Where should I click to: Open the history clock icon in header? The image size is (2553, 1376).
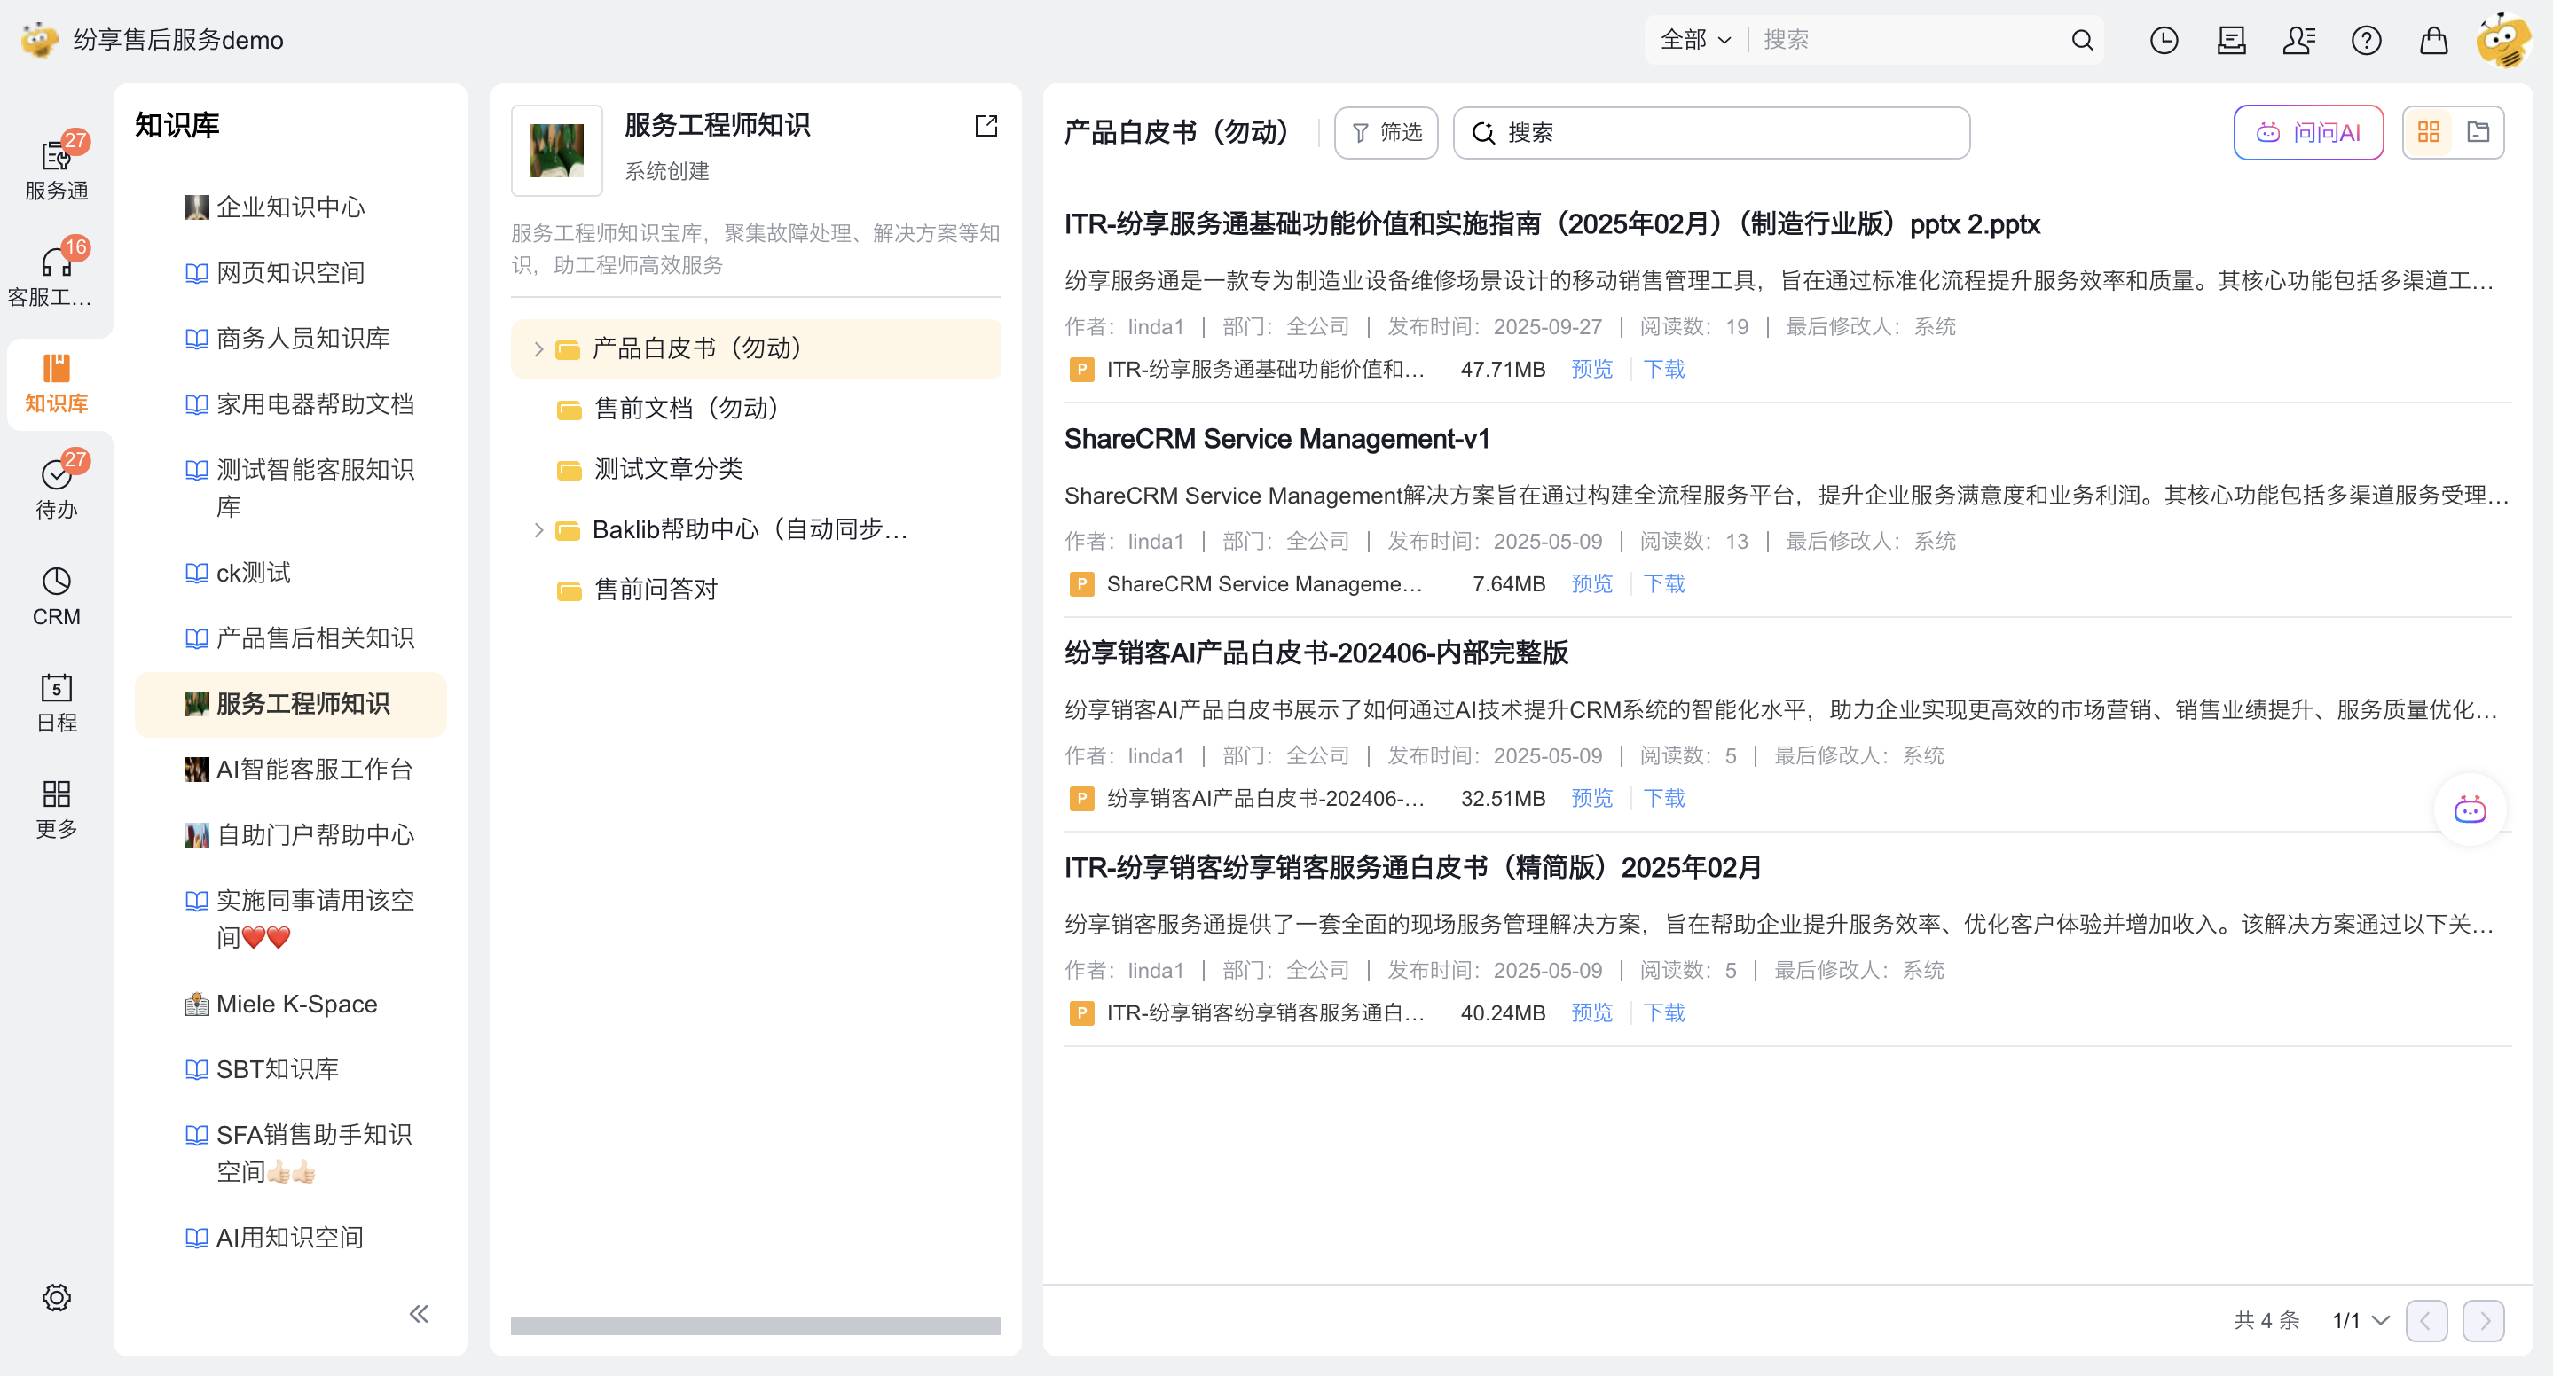coord(2164,40)
